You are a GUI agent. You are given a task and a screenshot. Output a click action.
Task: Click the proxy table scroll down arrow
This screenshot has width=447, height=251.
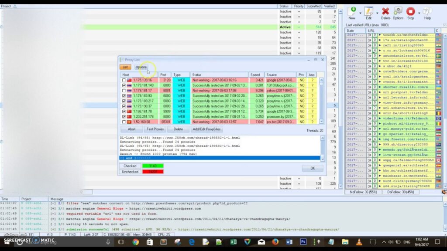[x=321, y=122]
